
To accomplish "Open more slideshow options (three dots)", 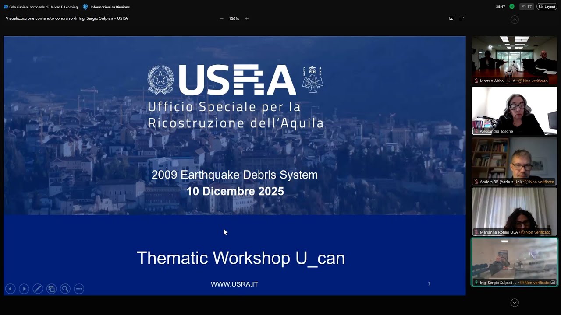I will point(79,289).
